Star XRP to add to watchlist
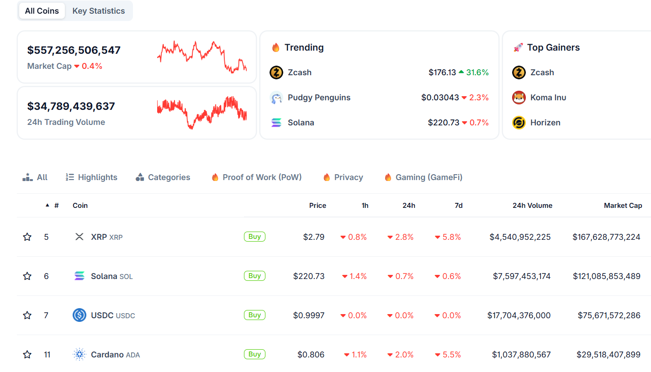 click(27, 237)
